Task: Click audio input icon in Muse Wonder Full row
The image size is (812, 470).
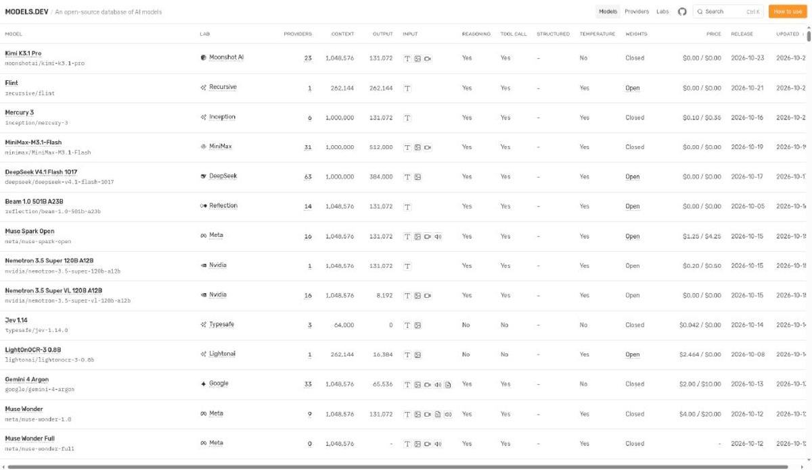Action: click(x=438, y=444)
